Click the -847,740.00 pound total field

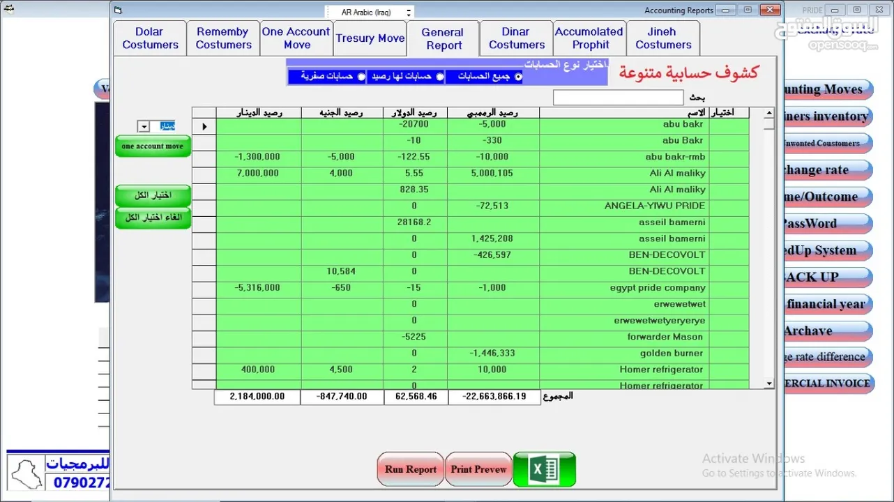[342, 397]
